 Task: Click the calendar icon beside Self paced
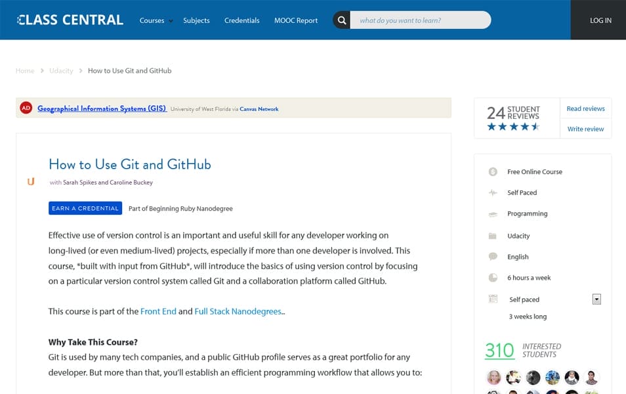[493, 299]
